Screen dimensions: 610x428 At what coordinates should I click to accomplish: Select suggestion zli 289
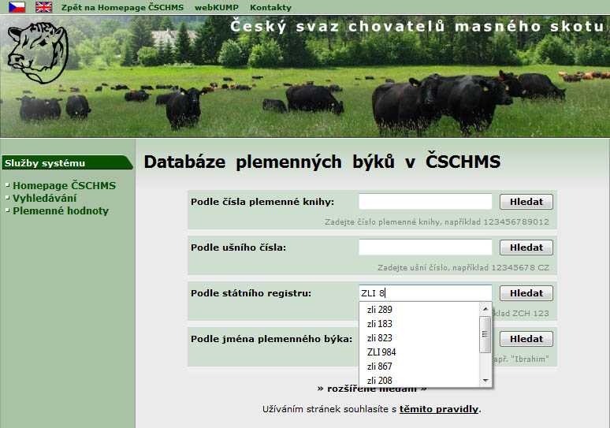pyautogui.click(x=419, y=309)
